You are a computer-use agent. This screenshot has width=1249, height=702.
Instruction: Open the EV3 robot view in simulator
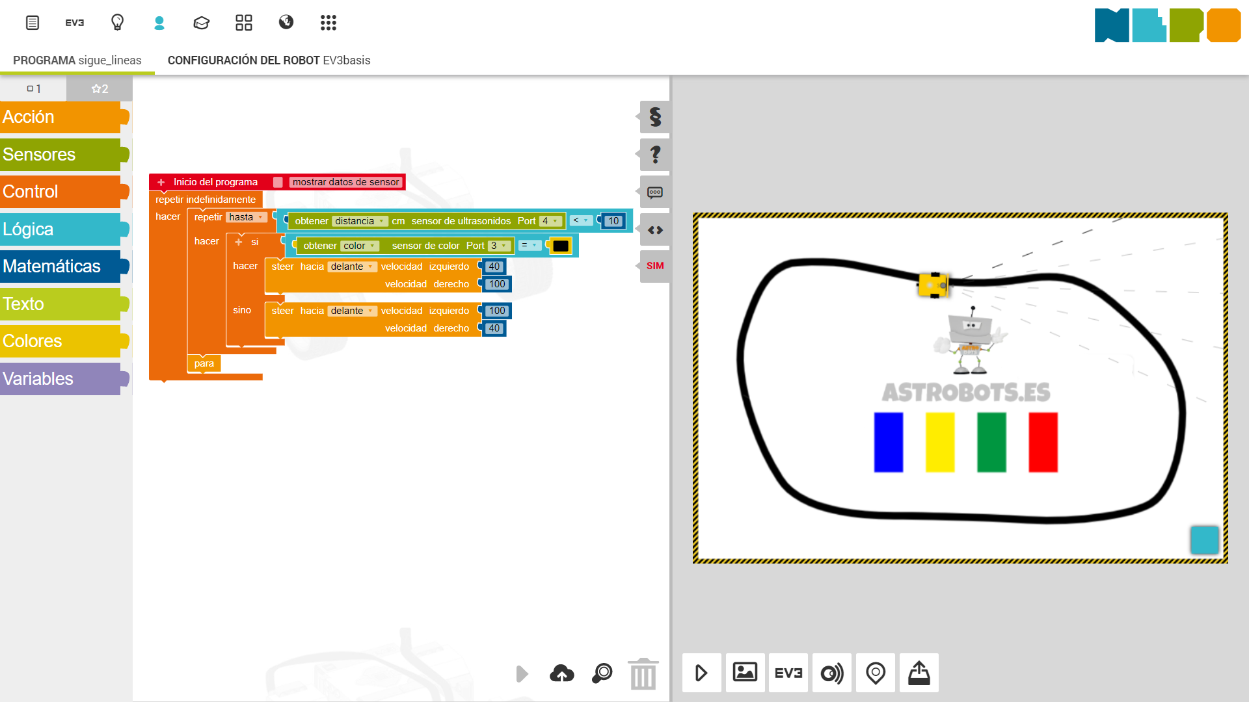788,673
